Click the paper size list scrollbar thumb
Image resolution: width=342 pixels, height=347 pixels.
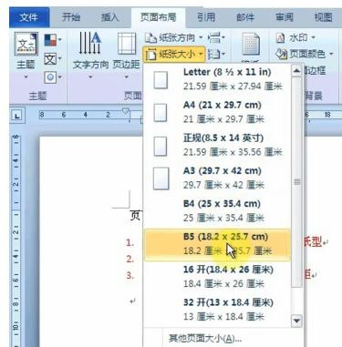click(296, 181)
